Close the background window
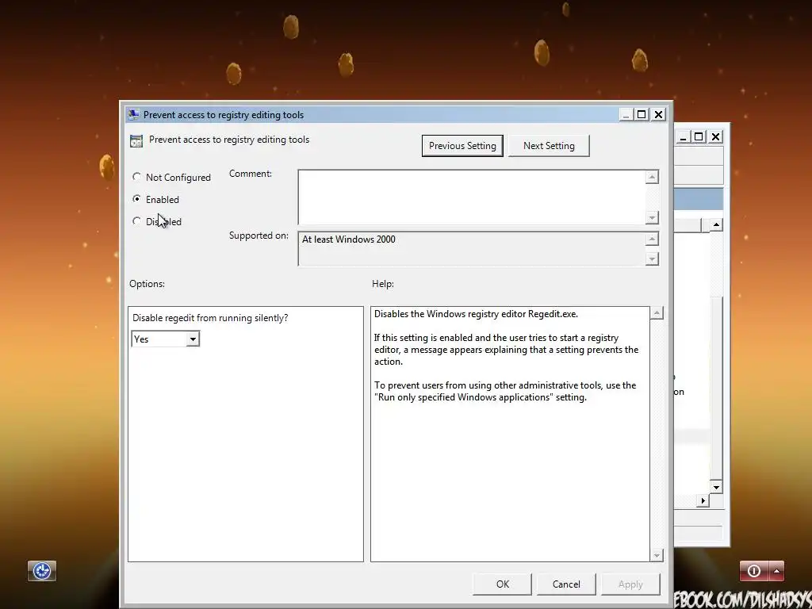This screenshot has width=812, height=609. [715, 136]
